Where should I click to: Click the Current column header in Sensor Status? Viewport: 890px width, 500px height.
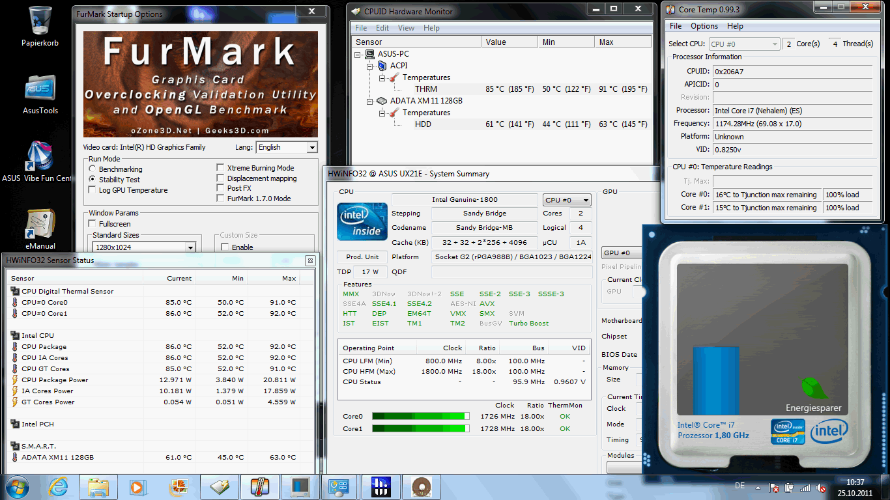(169, 278)
